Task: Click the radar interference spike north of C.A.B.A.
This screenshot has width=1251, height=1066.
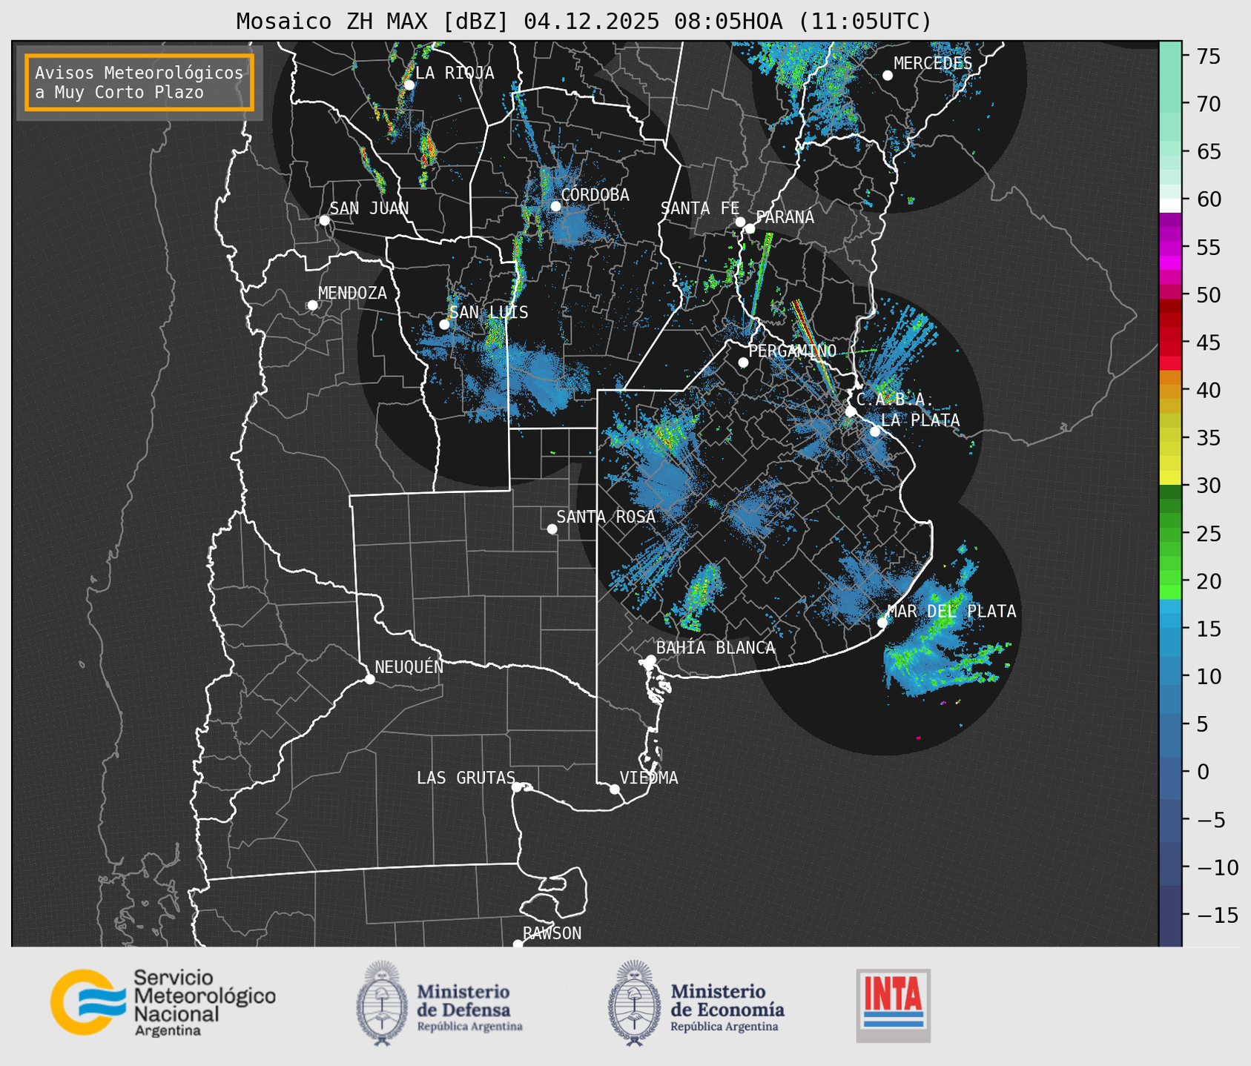Action: (813, 348)
